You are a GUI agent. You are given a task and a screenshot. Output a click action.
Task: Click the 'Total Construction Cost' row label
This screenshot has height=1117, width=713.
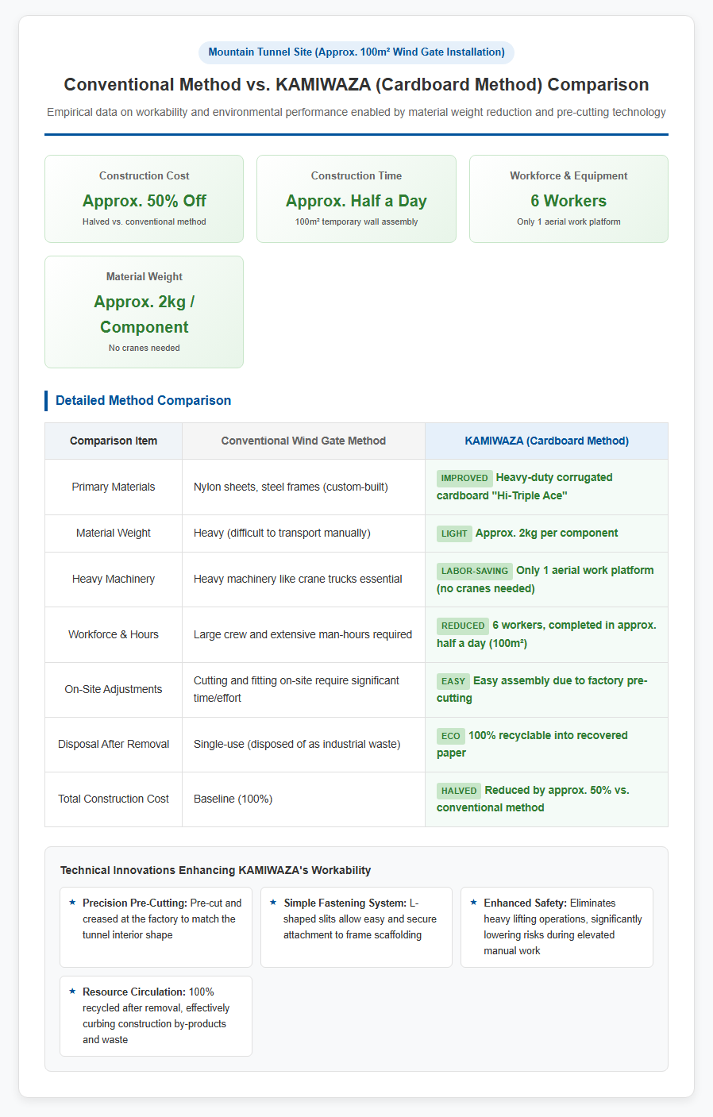pyautogui.click(x=114, y=799)
